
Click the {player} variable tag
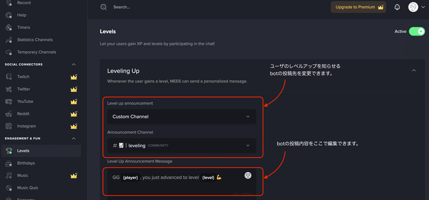tap(130, 178)
